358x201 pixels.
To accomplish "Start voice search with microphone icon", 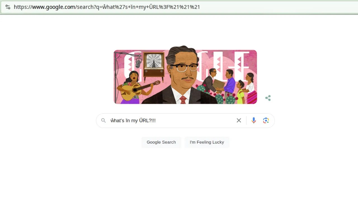I will pyautogui.click(x=254, y=120).
